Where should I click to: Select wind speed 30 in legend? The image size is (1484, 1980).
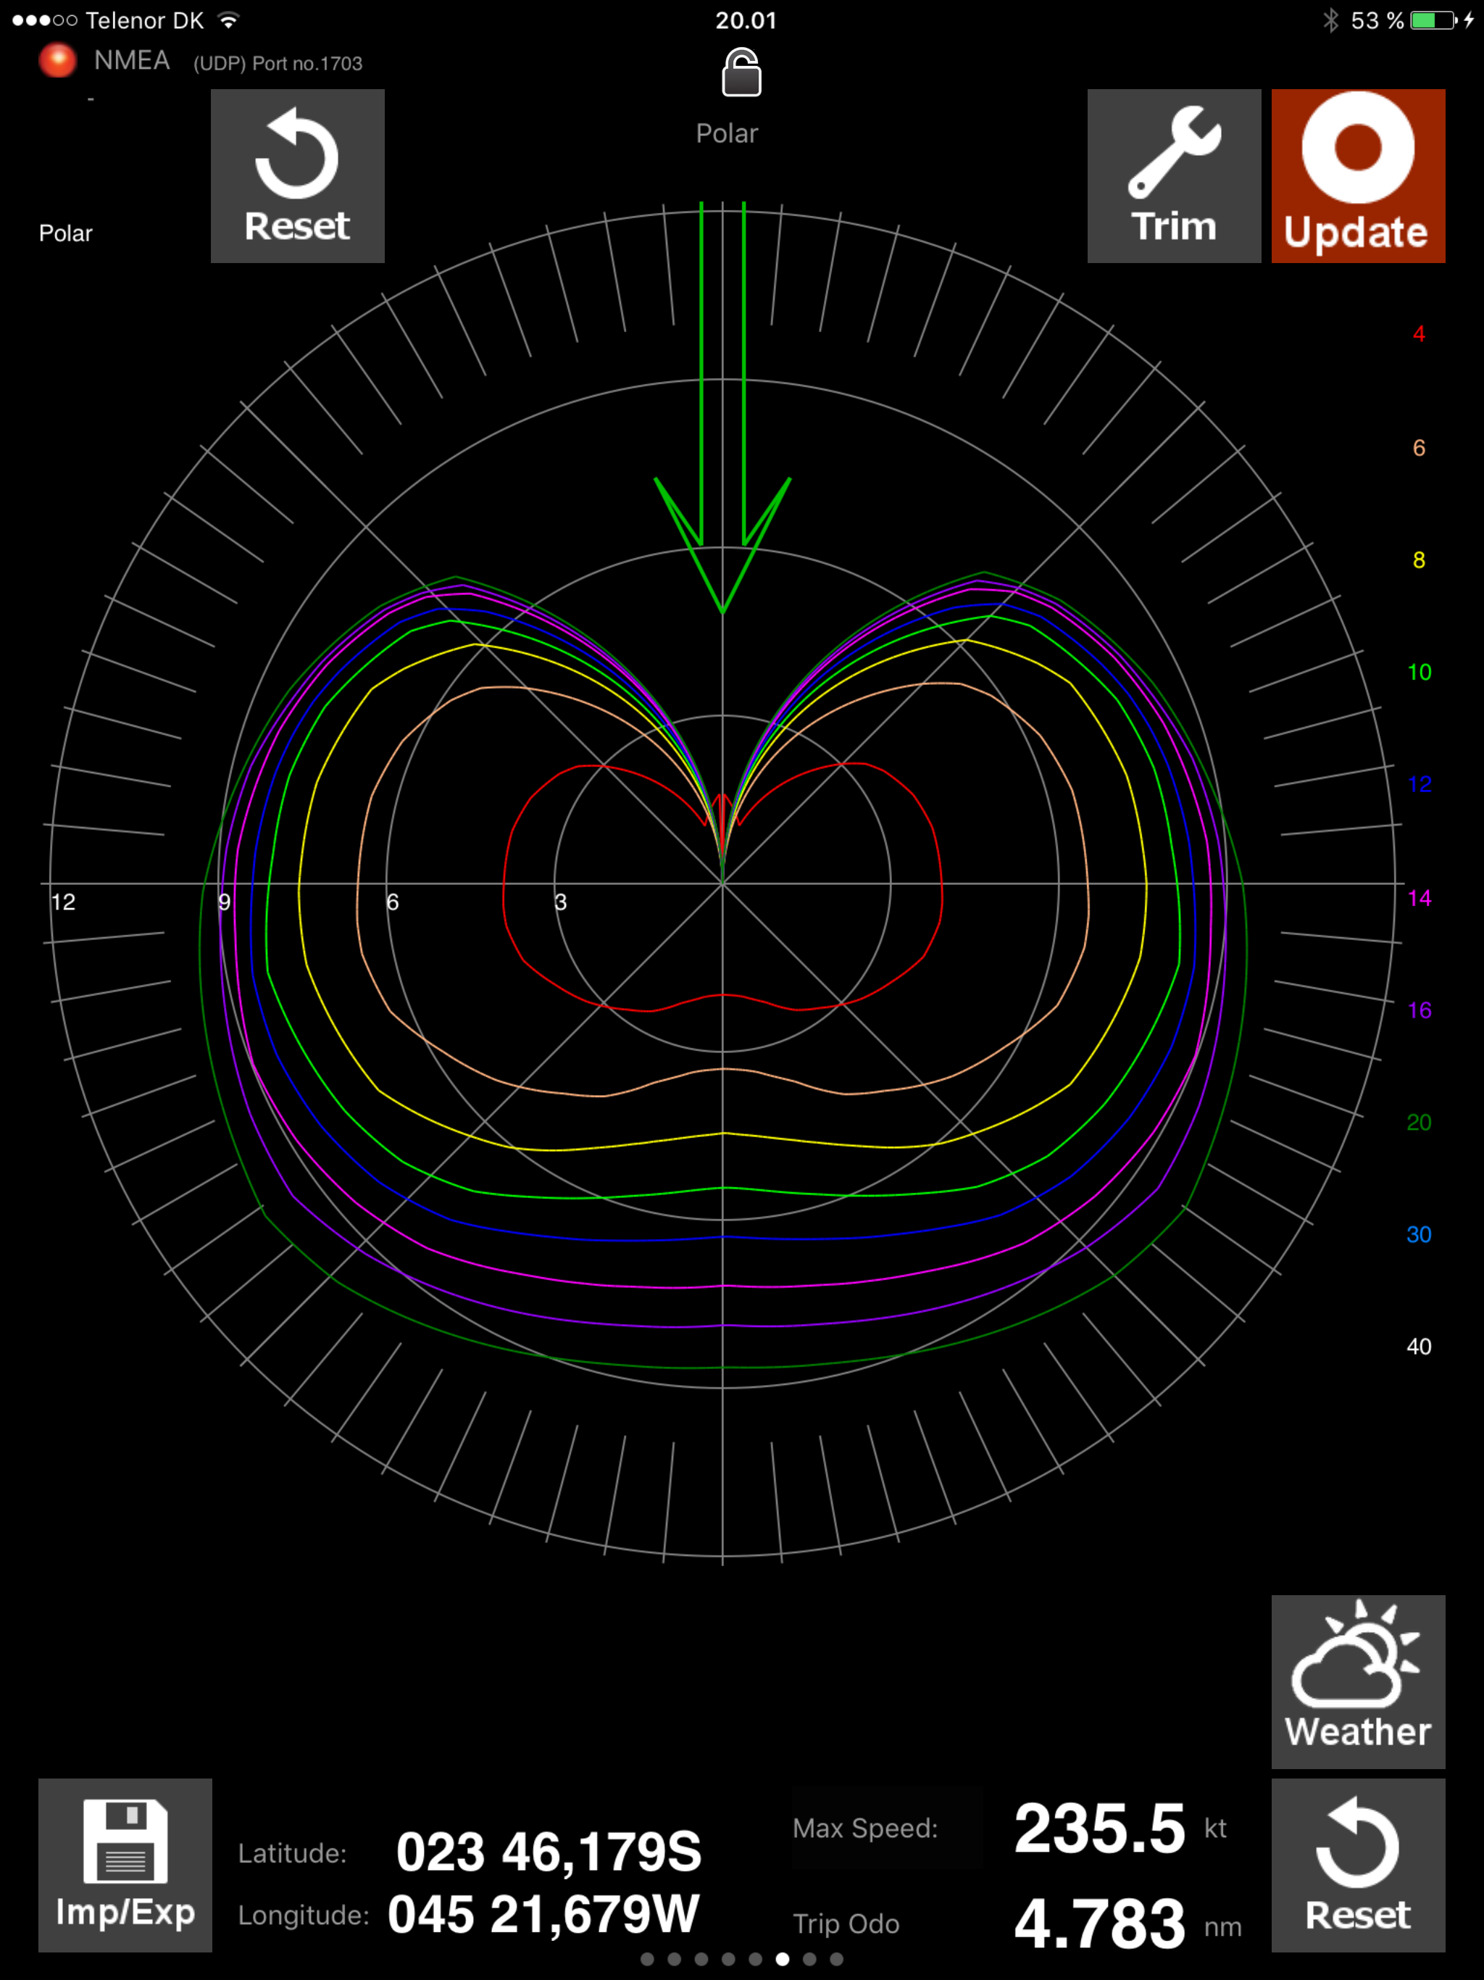point(1419,1234)
